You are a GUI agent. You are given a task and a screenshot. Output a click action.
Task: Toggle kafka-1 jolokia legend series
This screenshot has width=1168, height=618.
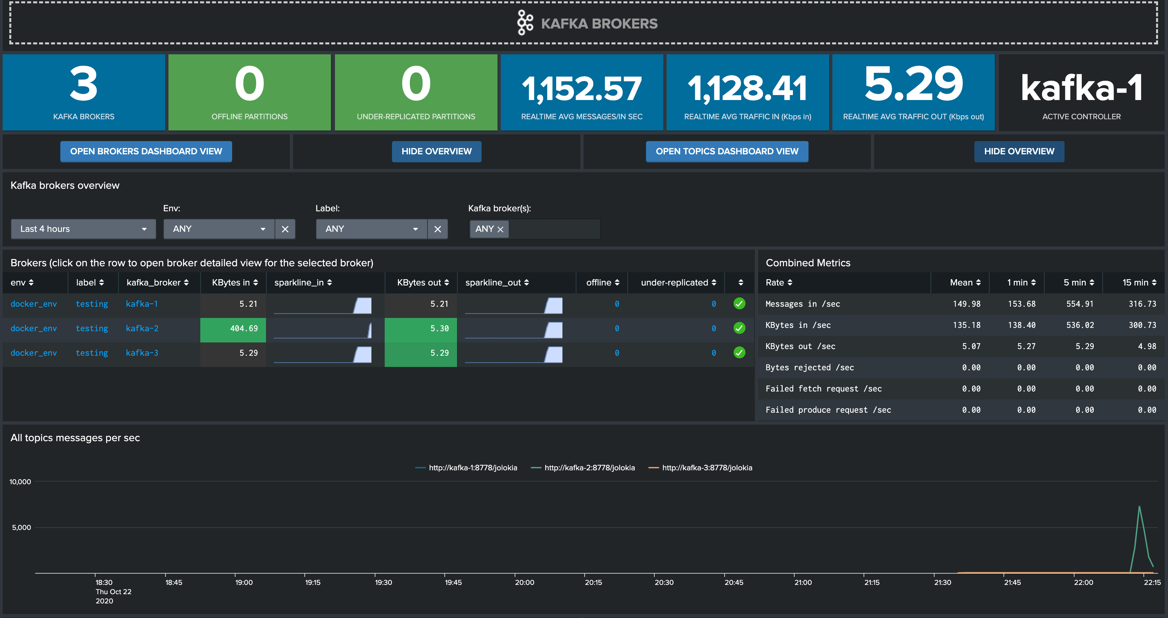click(x=466, y=468)
